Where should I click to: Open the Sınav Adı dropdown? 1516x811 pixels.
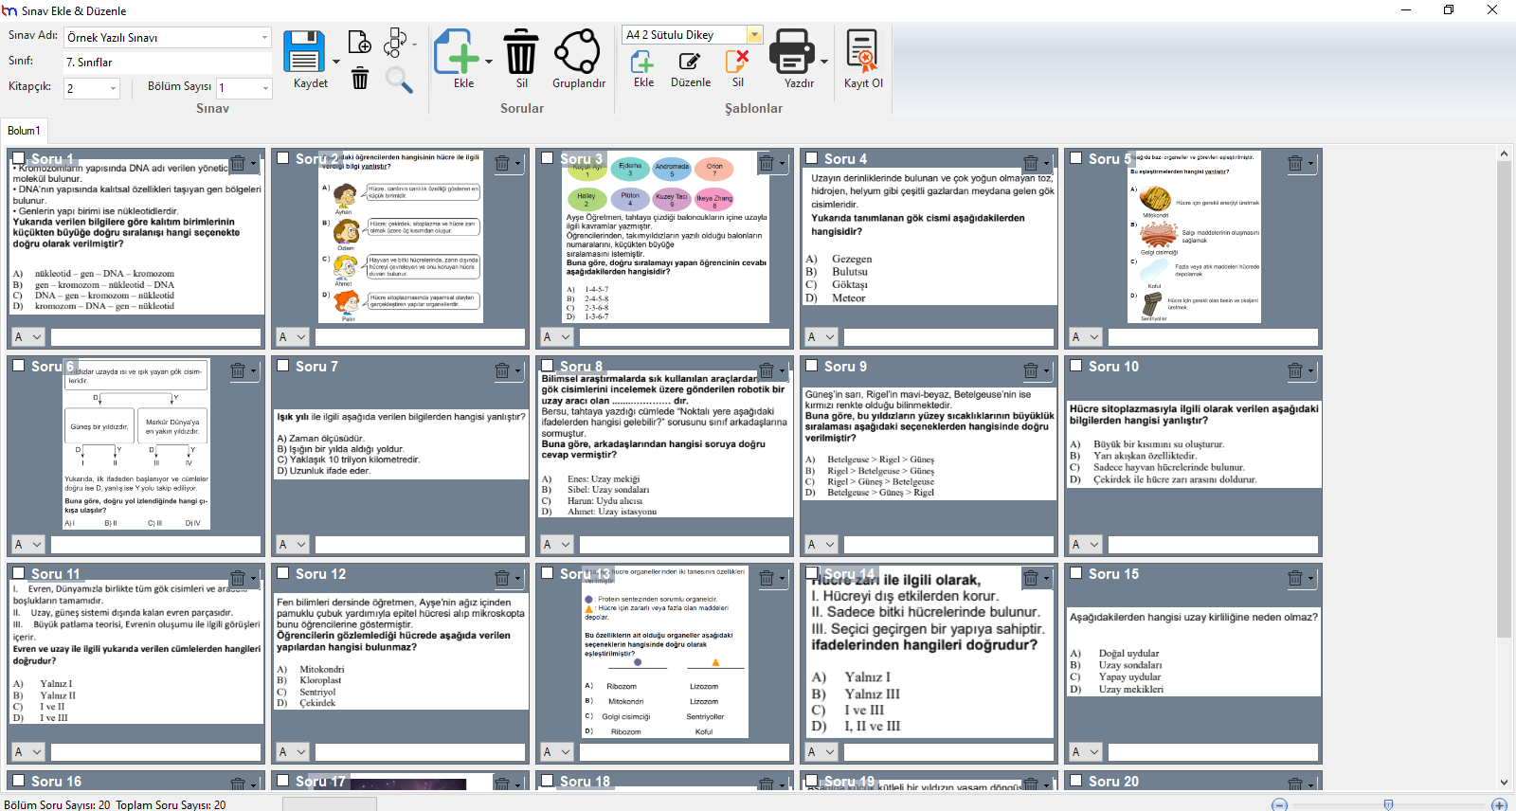264,38
